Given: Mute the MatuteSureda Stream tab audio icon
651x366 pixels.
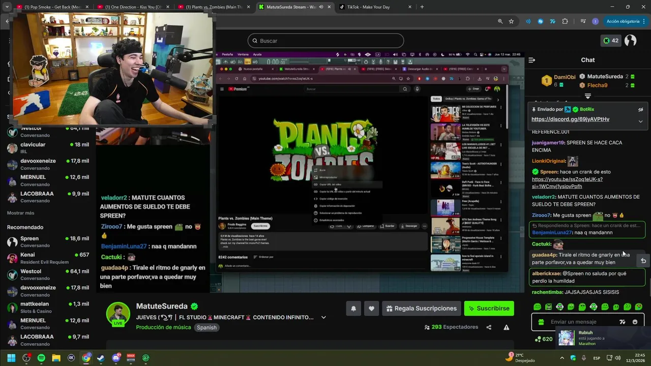Looking at the screenshot, I should (x=321, y=7).
